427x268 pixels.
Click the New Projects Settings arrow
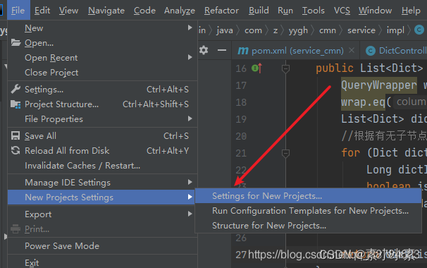(190, 197)
